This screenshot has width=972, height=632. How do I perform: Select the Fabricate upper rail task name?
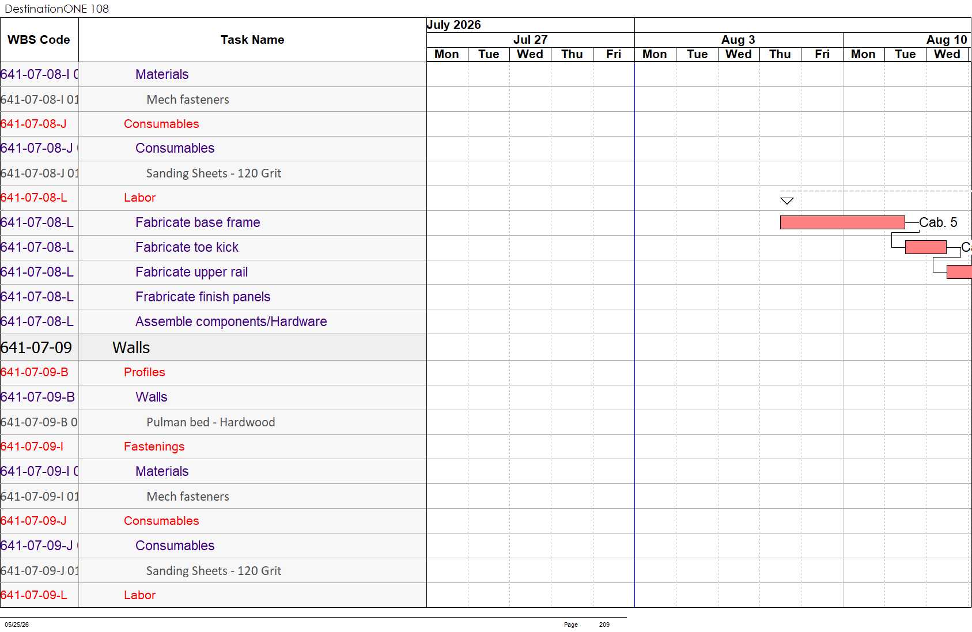191,272
